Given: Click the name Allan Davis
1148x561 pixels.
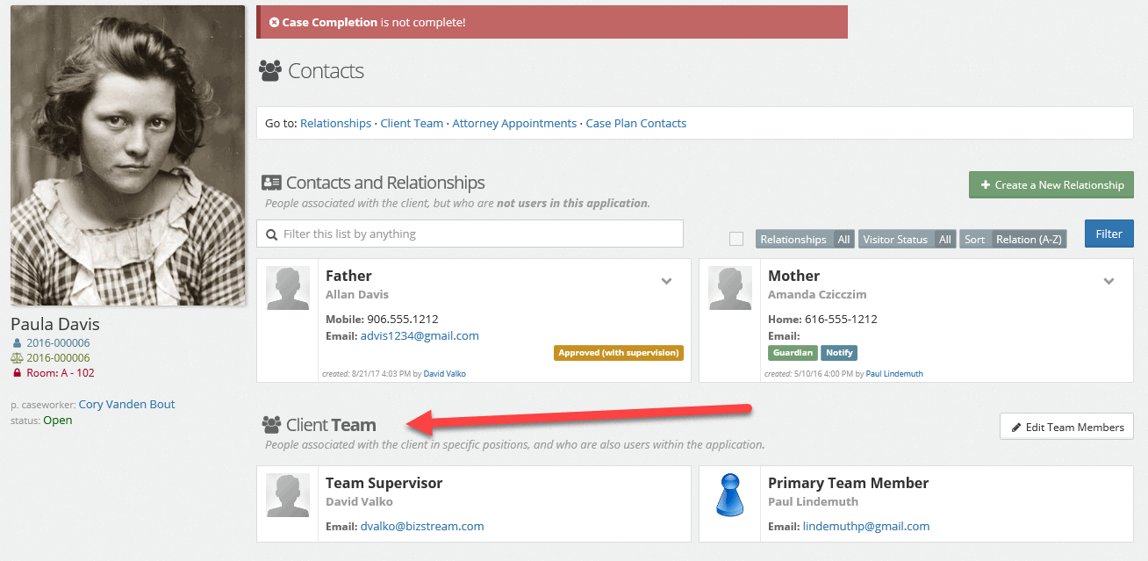Looking at the screenshot, I should click(357, 294).
